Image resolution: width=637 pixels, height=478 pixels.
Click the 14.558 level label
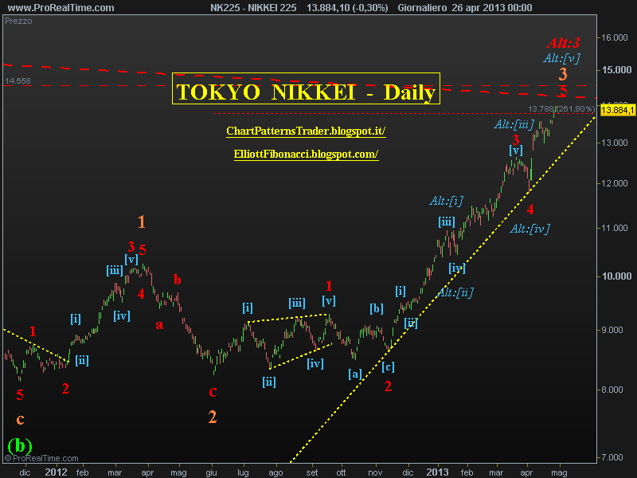point(18,81)
